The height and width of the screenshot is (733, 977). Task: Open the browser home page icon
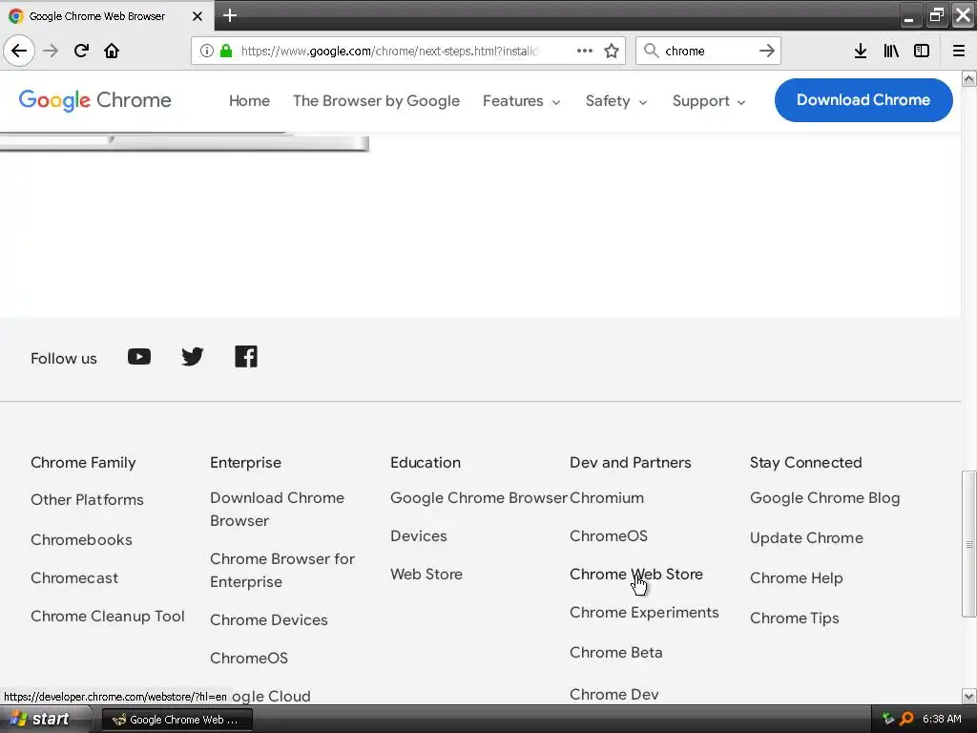[x=112, y=51]
